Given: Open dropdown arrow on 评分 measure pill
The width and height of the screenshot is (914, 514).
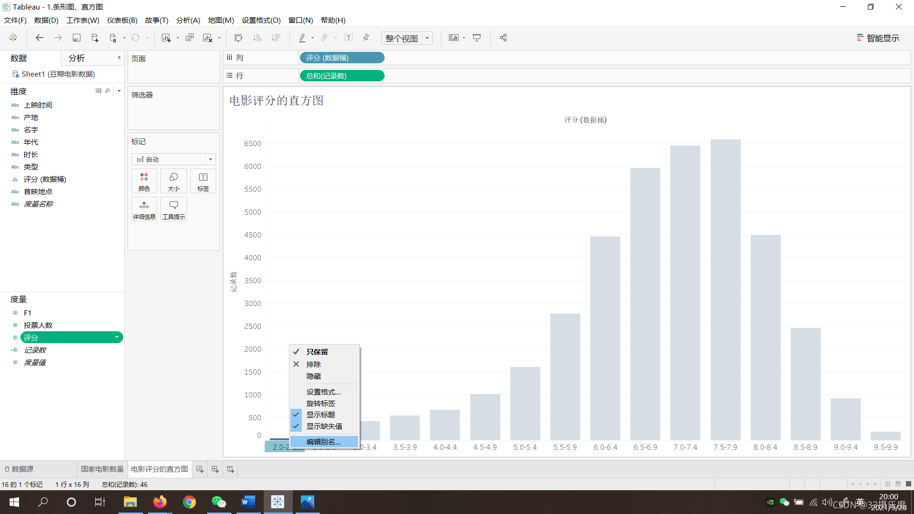Looking at the screenshot, I should pyautogui.click(x=117, y=337).
